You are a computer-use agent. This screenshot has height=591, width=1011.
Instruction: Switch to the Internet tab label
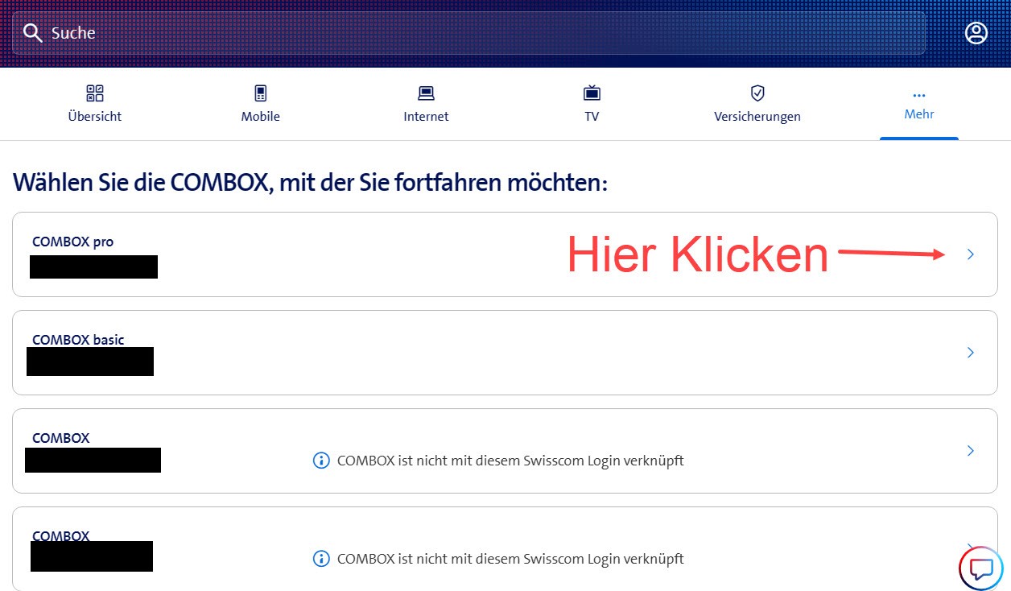tap(426, 117)
